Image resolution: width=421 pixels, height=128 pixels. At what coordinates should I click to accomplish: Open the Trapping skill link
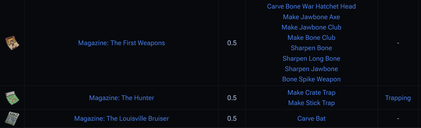398,98
